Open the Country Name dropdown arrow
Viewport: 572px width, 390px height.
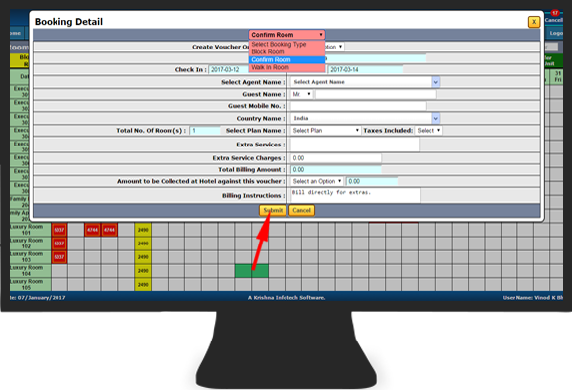(435, 119)
